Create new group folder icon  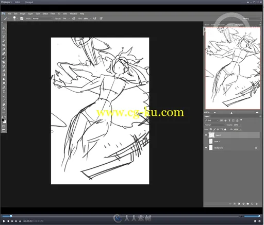pyautogui.click(x=247, y=204)
